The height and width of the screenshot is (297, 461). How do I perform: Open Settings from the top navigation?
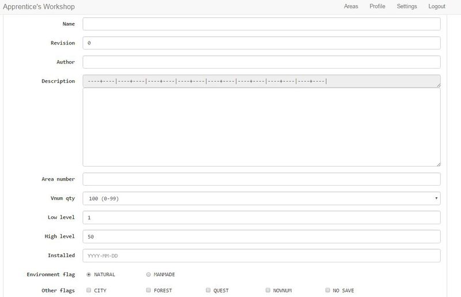coord(407,6)
